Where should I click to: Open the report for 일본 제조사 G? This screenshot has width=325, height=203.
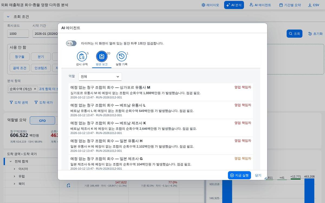161,162
